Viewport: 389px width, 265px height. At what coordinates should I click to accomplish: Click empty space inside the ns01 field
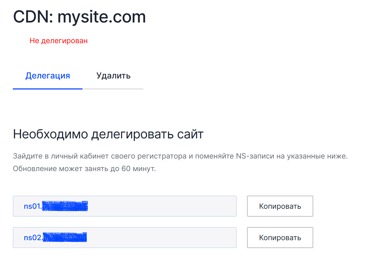coord(162,206)
